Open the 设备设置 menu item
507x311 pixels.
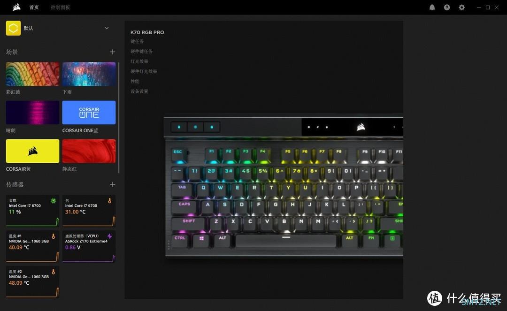tap(139, 91)
